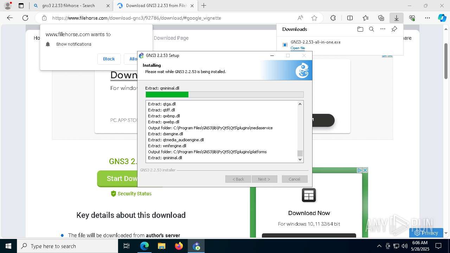
Task: Click log line Extract: qtiff.dll
Action: (x=161, y=110)
